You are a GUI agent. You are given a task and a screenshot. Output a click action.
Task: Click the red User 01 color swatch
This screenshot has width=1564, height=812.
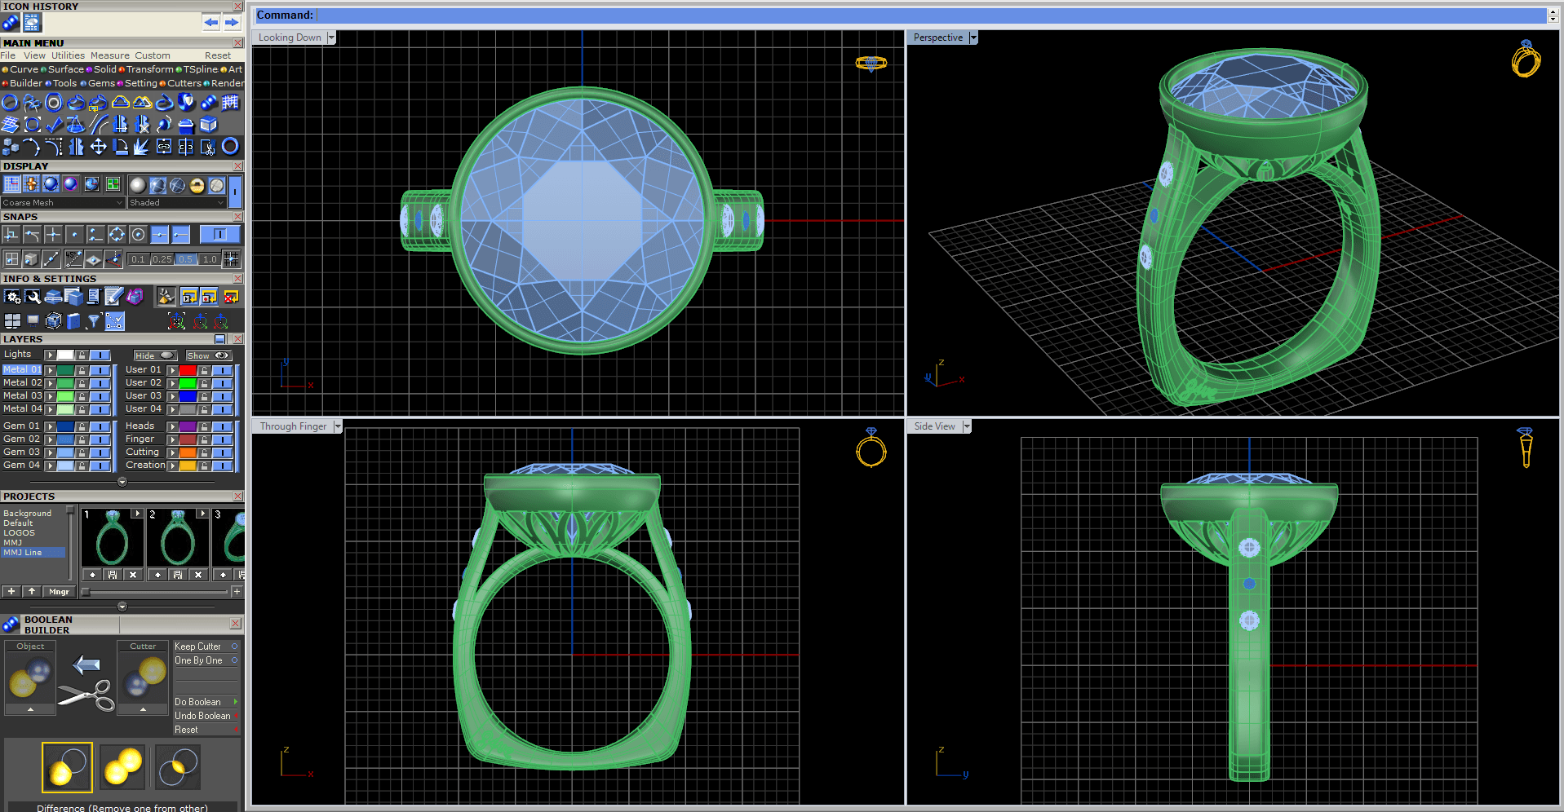[188, 370]
